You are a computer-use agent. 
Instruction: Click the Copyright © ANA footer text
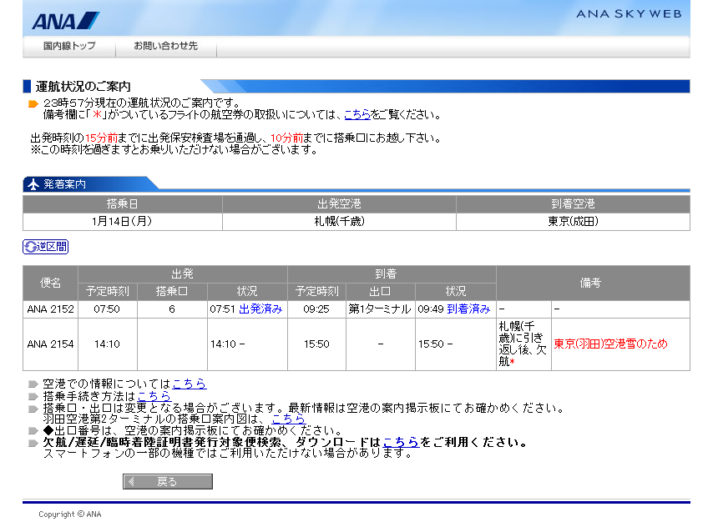click(x=70, y=514)
